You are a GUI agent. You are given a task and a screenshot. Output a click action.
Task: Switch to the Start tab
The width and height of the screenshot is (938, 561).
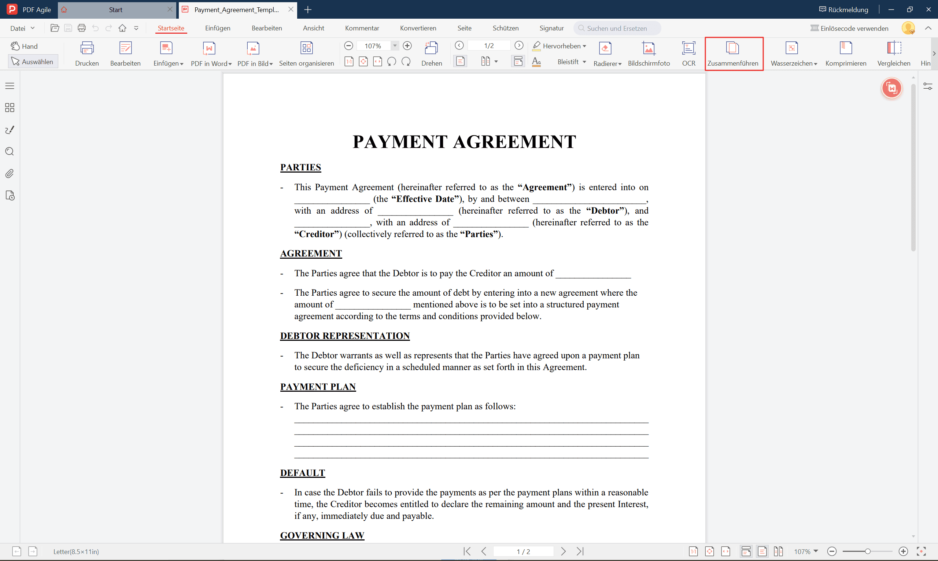tap(115, 10)
